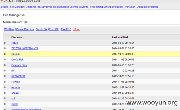Open the Program Files folder

click(19, 65)
